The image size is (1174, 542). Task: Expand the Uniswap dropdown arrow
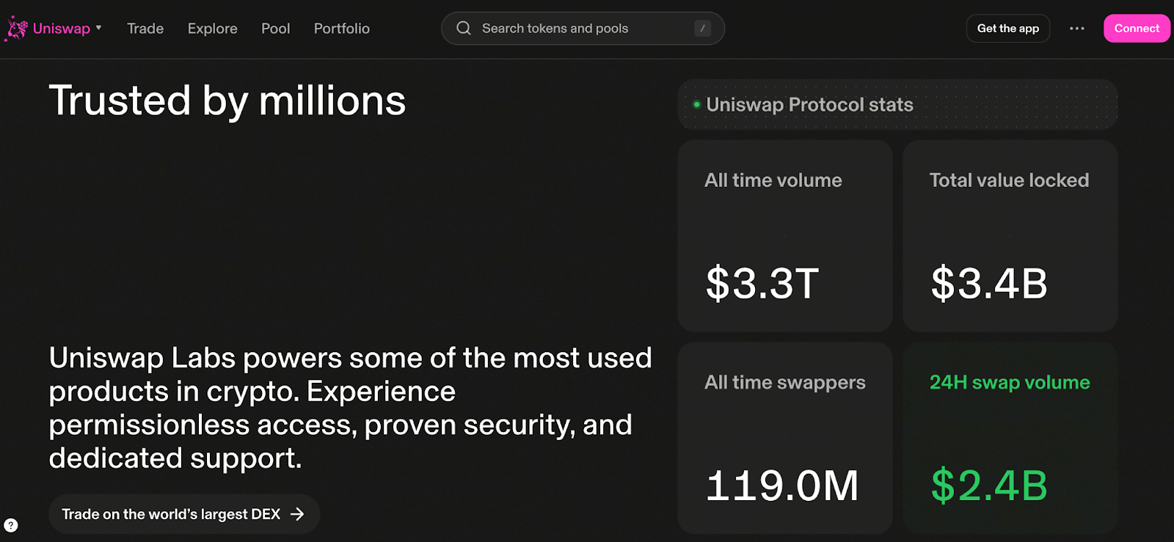(x=98, y=28)
